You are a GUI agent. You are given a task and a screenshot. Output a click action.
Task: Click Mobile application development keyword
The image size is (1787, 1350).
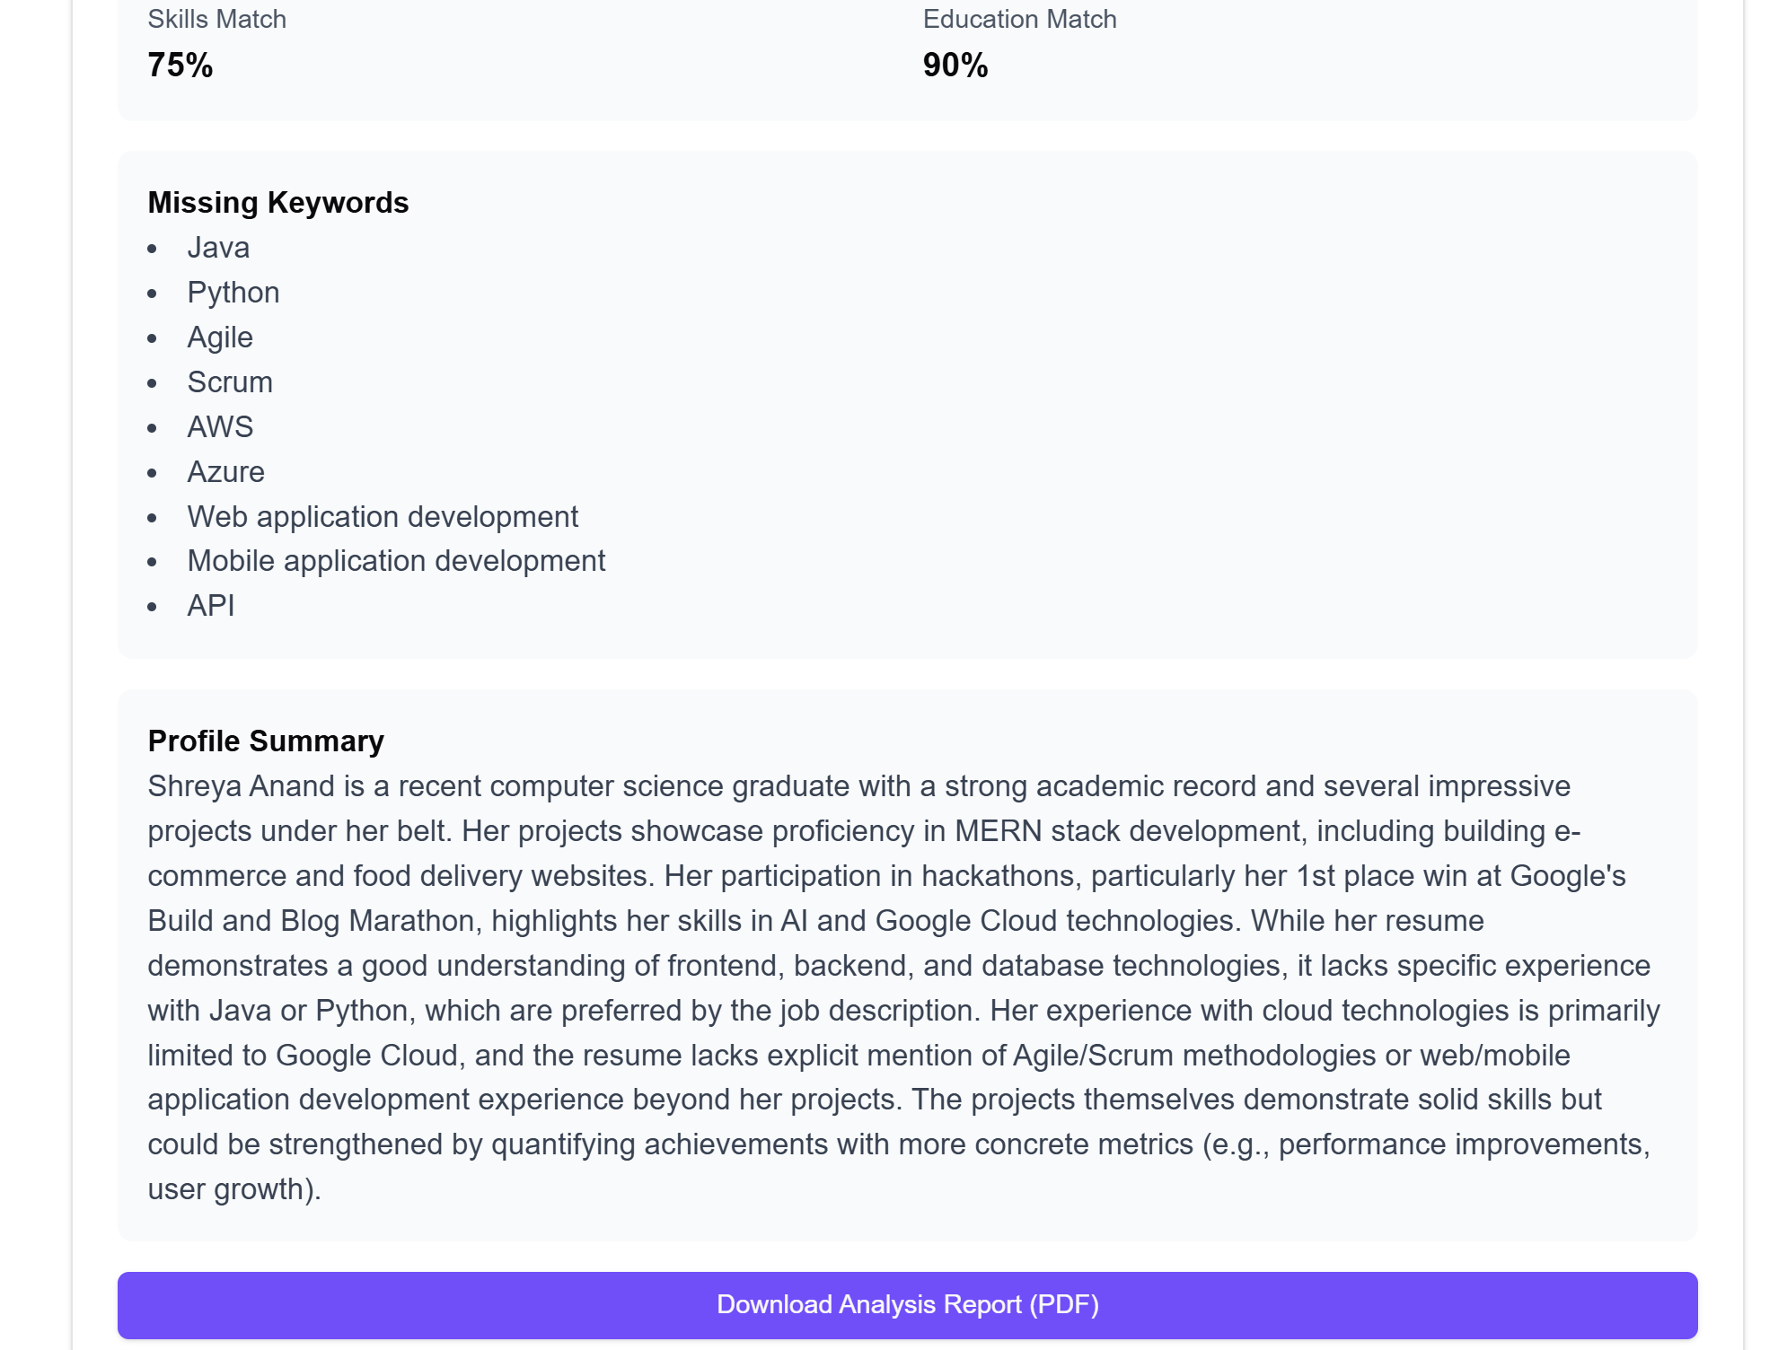point(396,561)
